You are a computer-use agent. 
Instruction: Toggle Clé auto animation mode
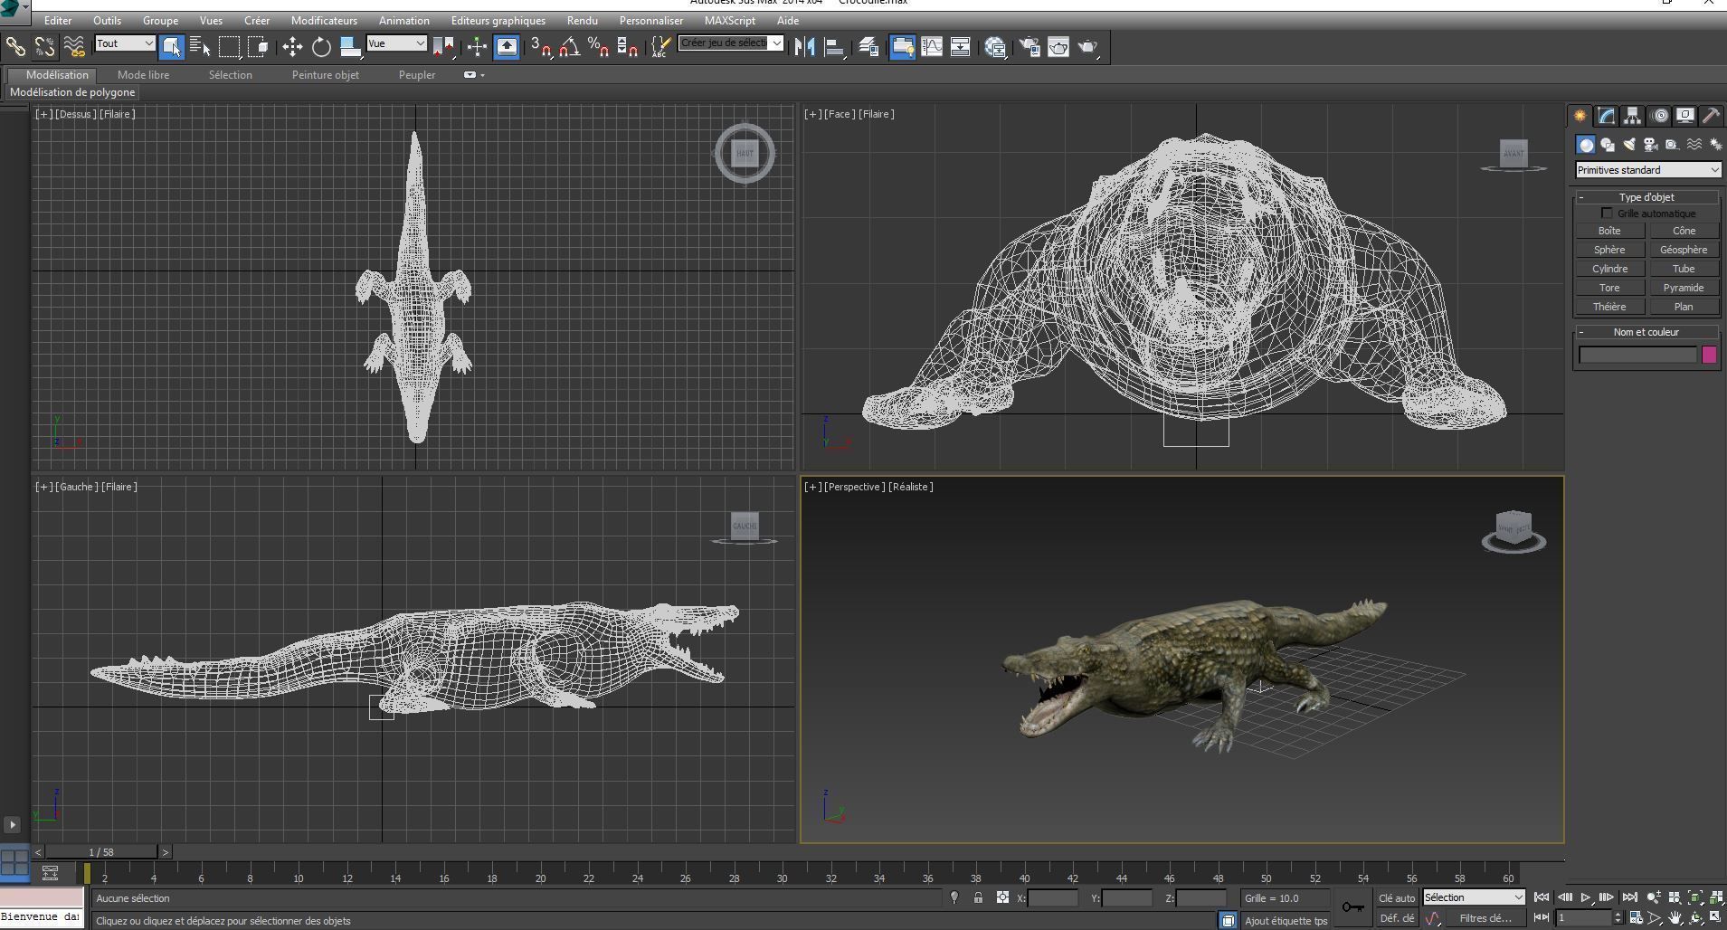pyautogui.click(x=1397, y=898)
